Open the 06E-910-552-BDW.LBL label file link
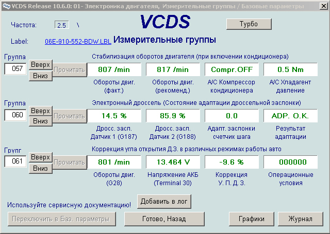This screenshot has width=330, height=234. pos(78,41)
